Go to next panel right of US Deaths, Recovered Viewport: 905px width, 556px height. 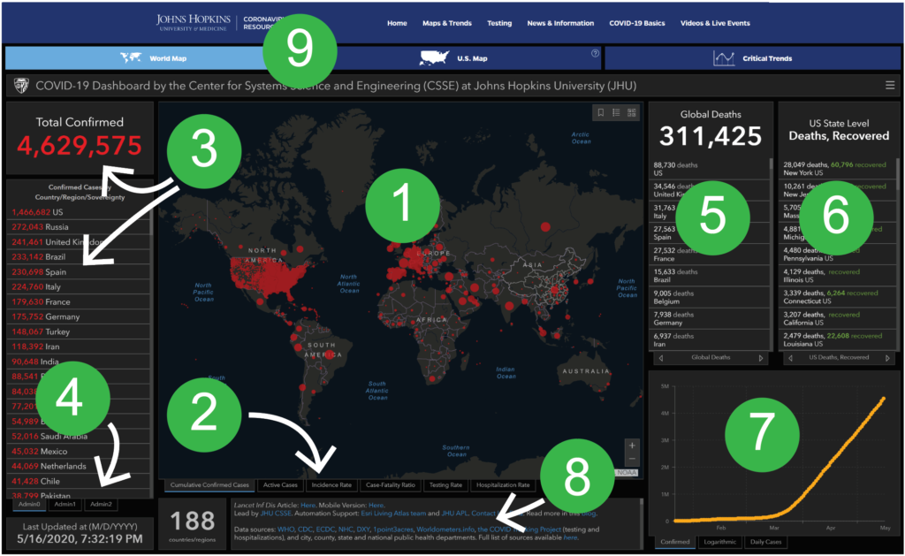[887, 358]
